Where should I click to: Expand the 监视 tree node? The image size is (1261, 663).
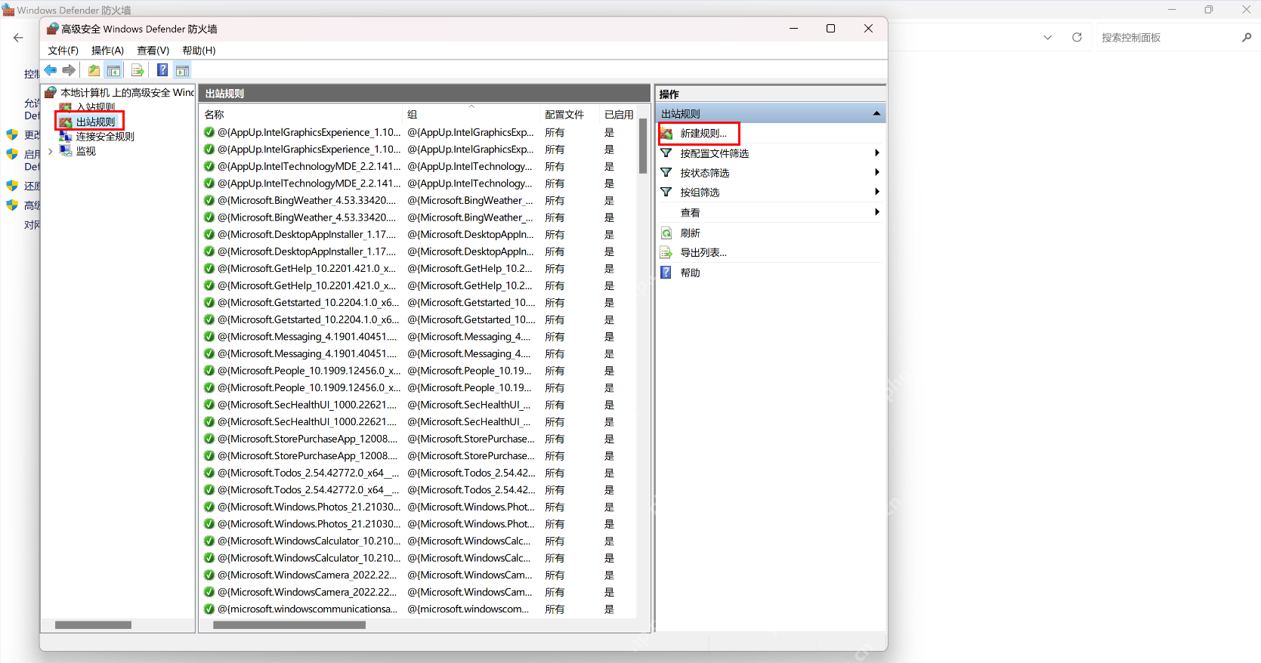coord(51,151)
